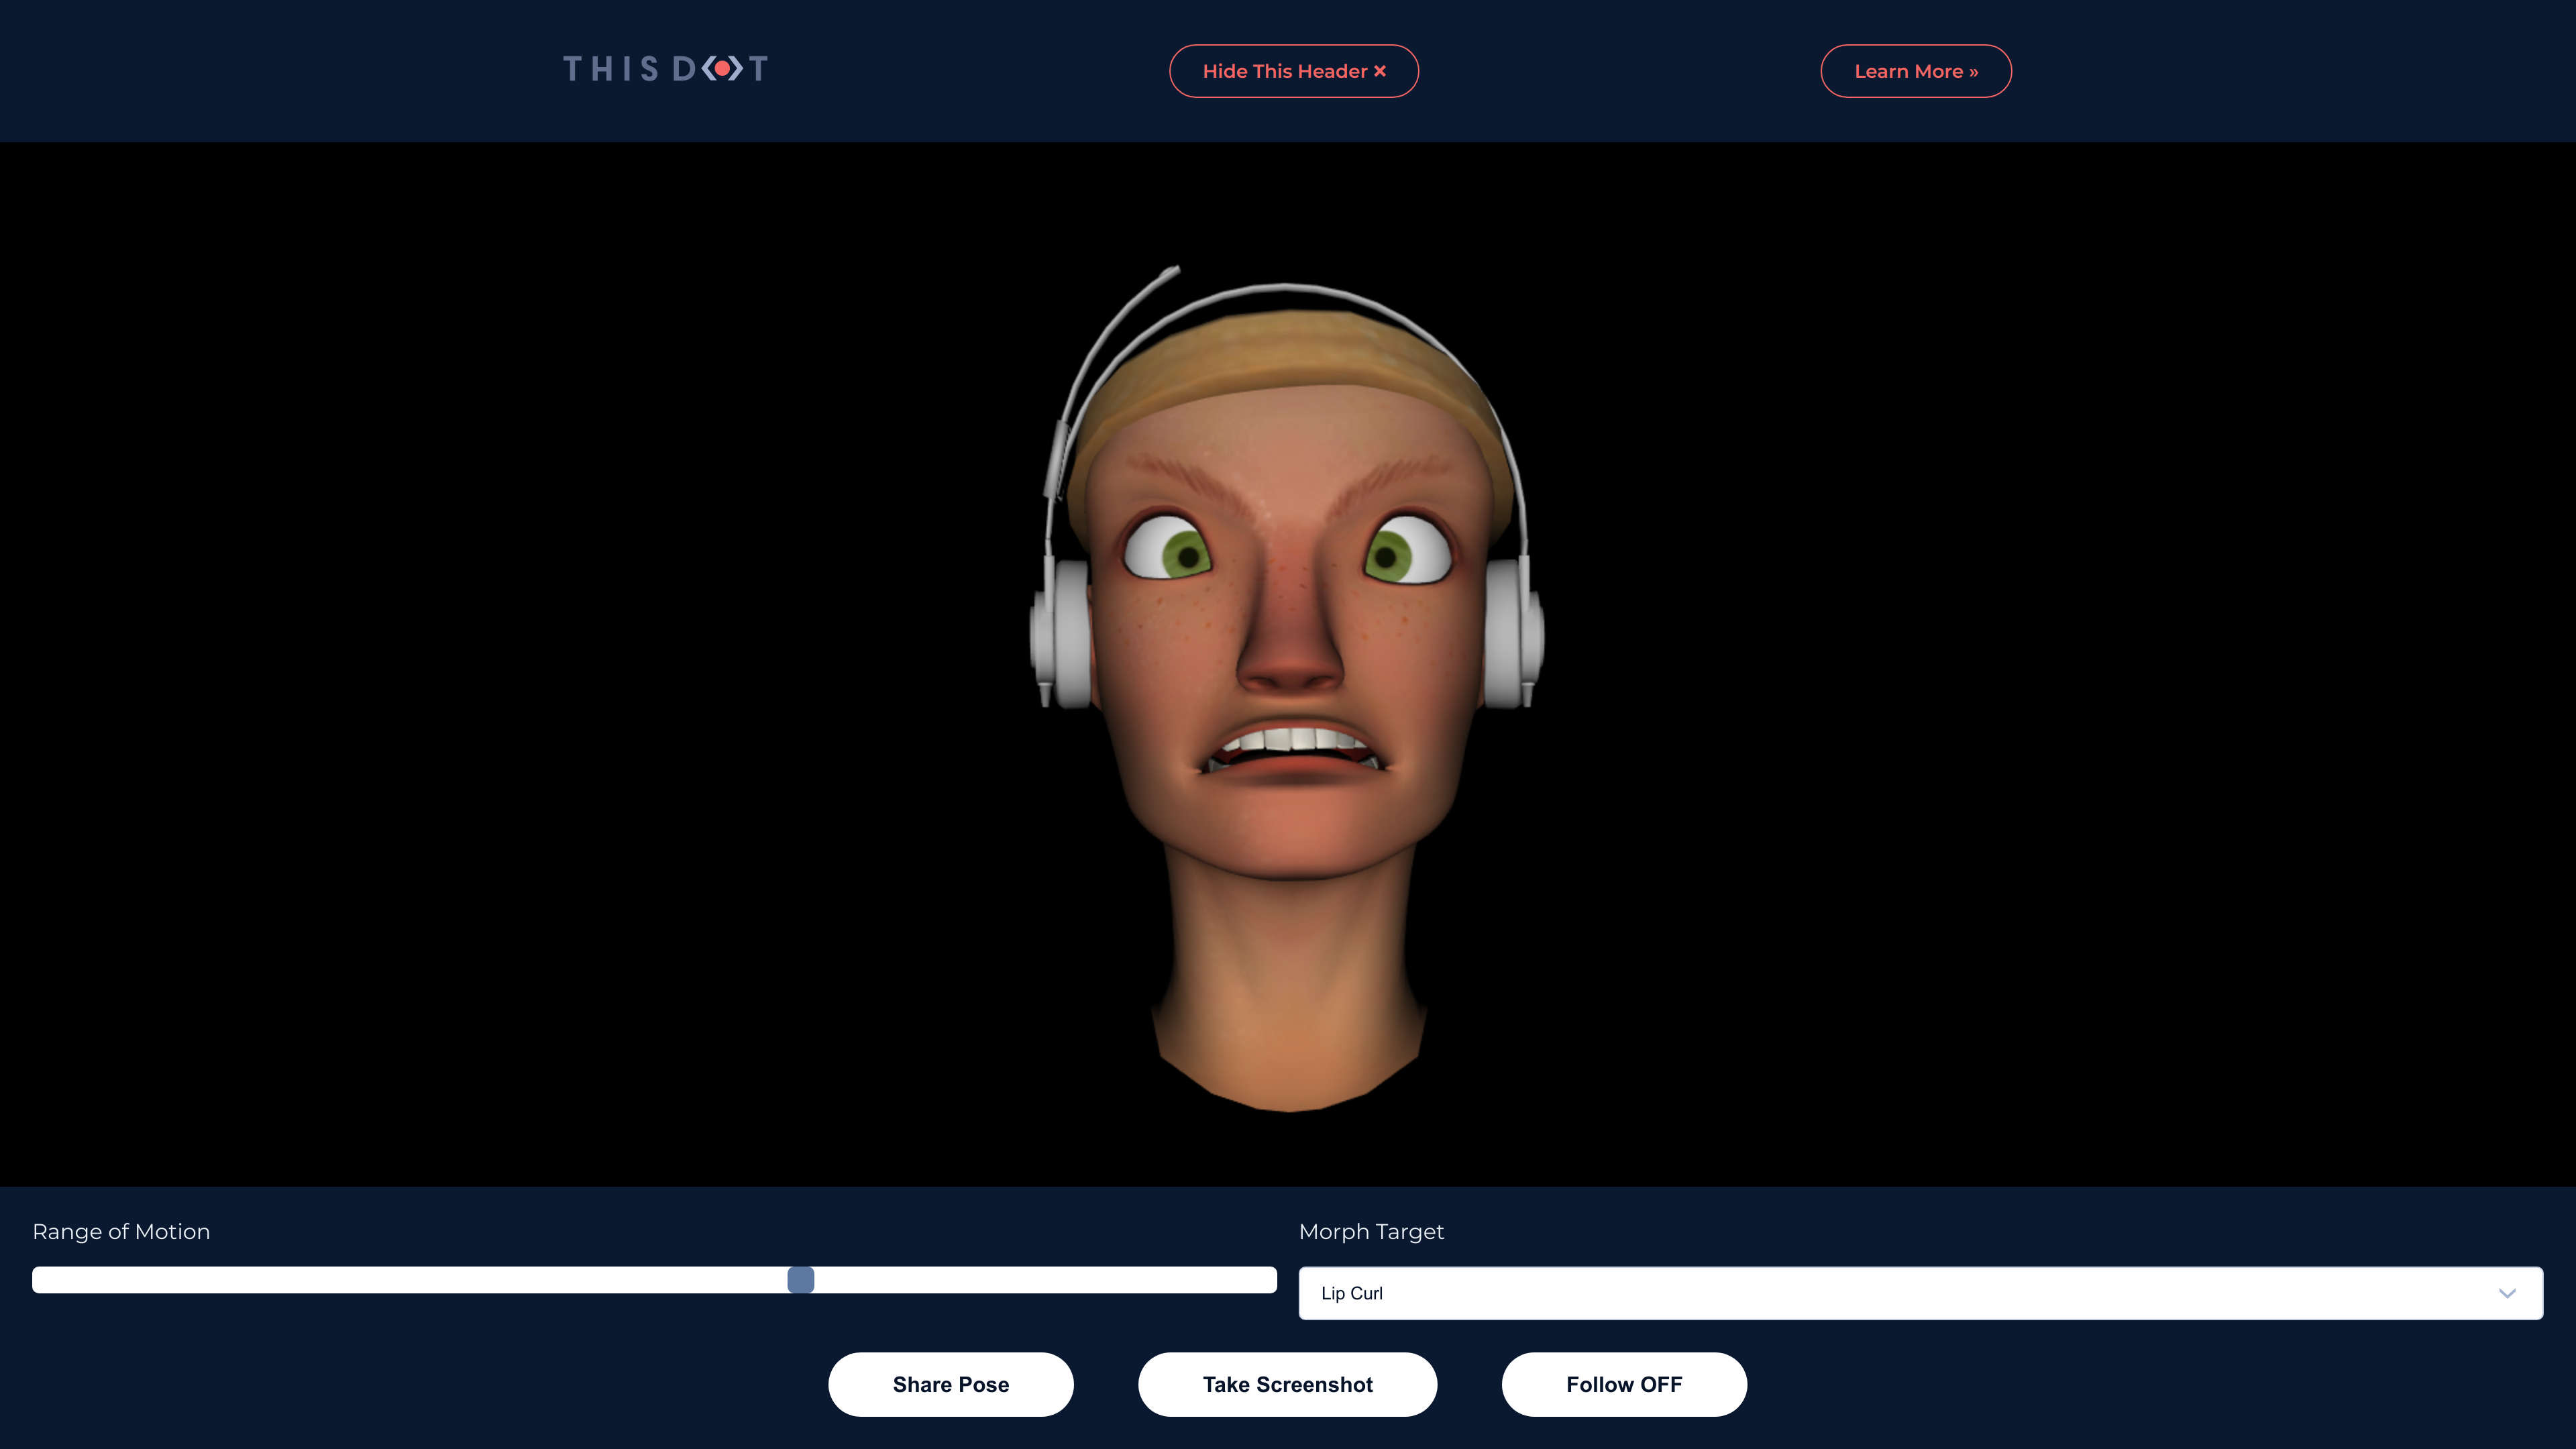This screenshot has height=1449, width=2576.
Task: Click the × icon on Hide This Header
Action: pos(1381,70)
